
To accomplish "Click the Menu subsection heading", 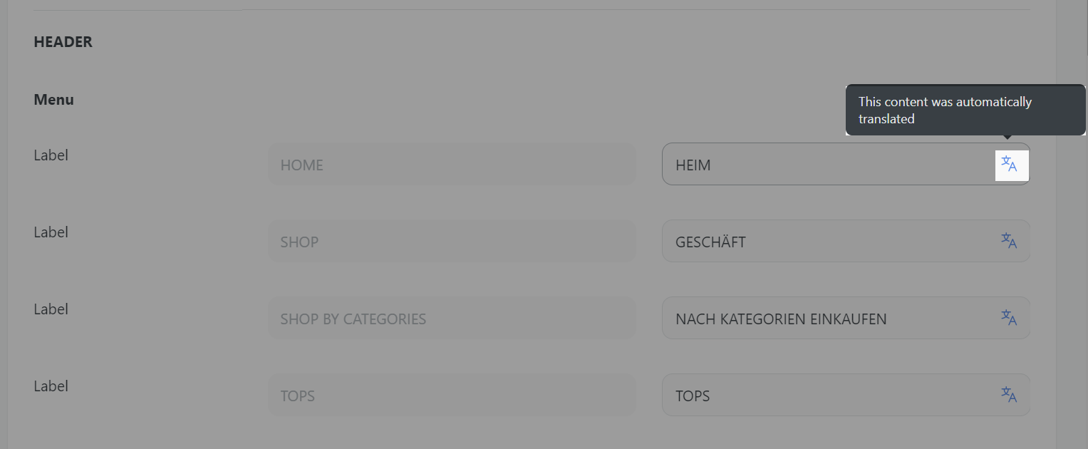I will [x=53, y=100].
